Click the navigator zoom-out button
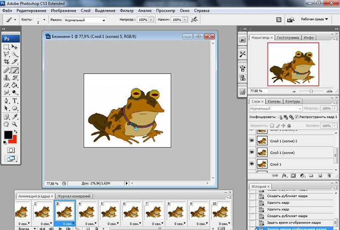The image size is (340, 230). pos(294,91)
